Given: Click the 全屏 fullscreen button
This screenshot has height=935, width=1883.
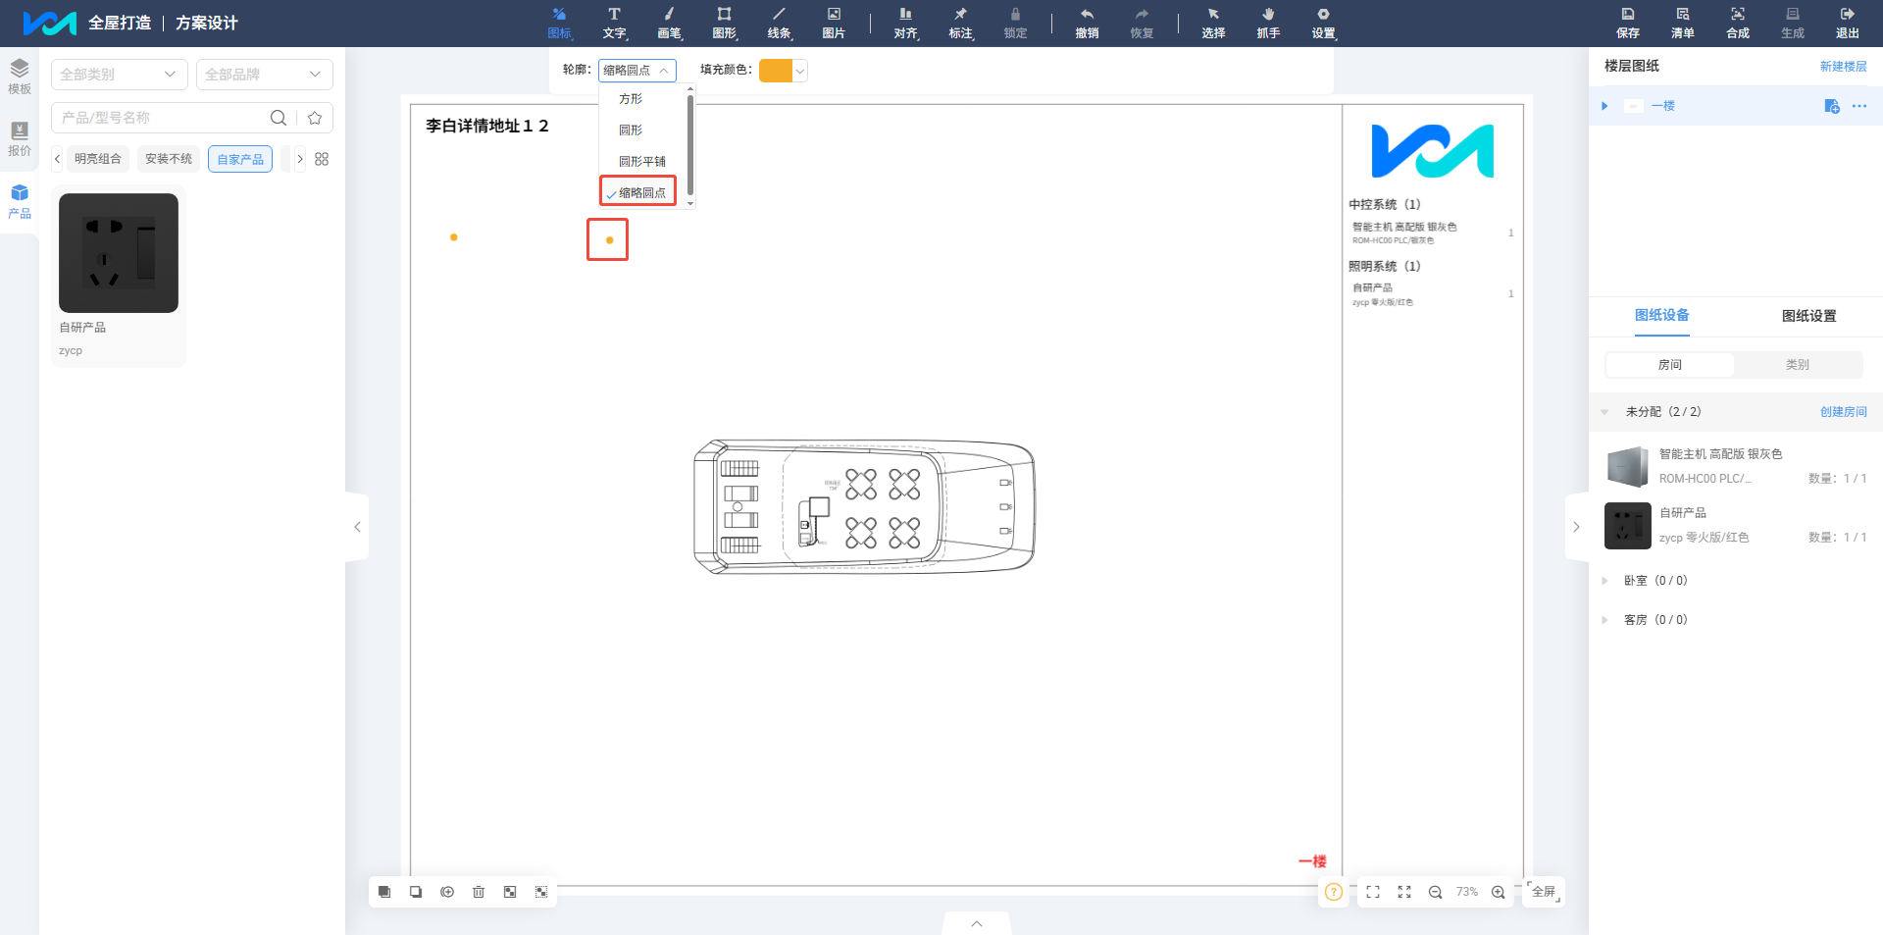Looking at the screenshot, I should coord(1544,892).
